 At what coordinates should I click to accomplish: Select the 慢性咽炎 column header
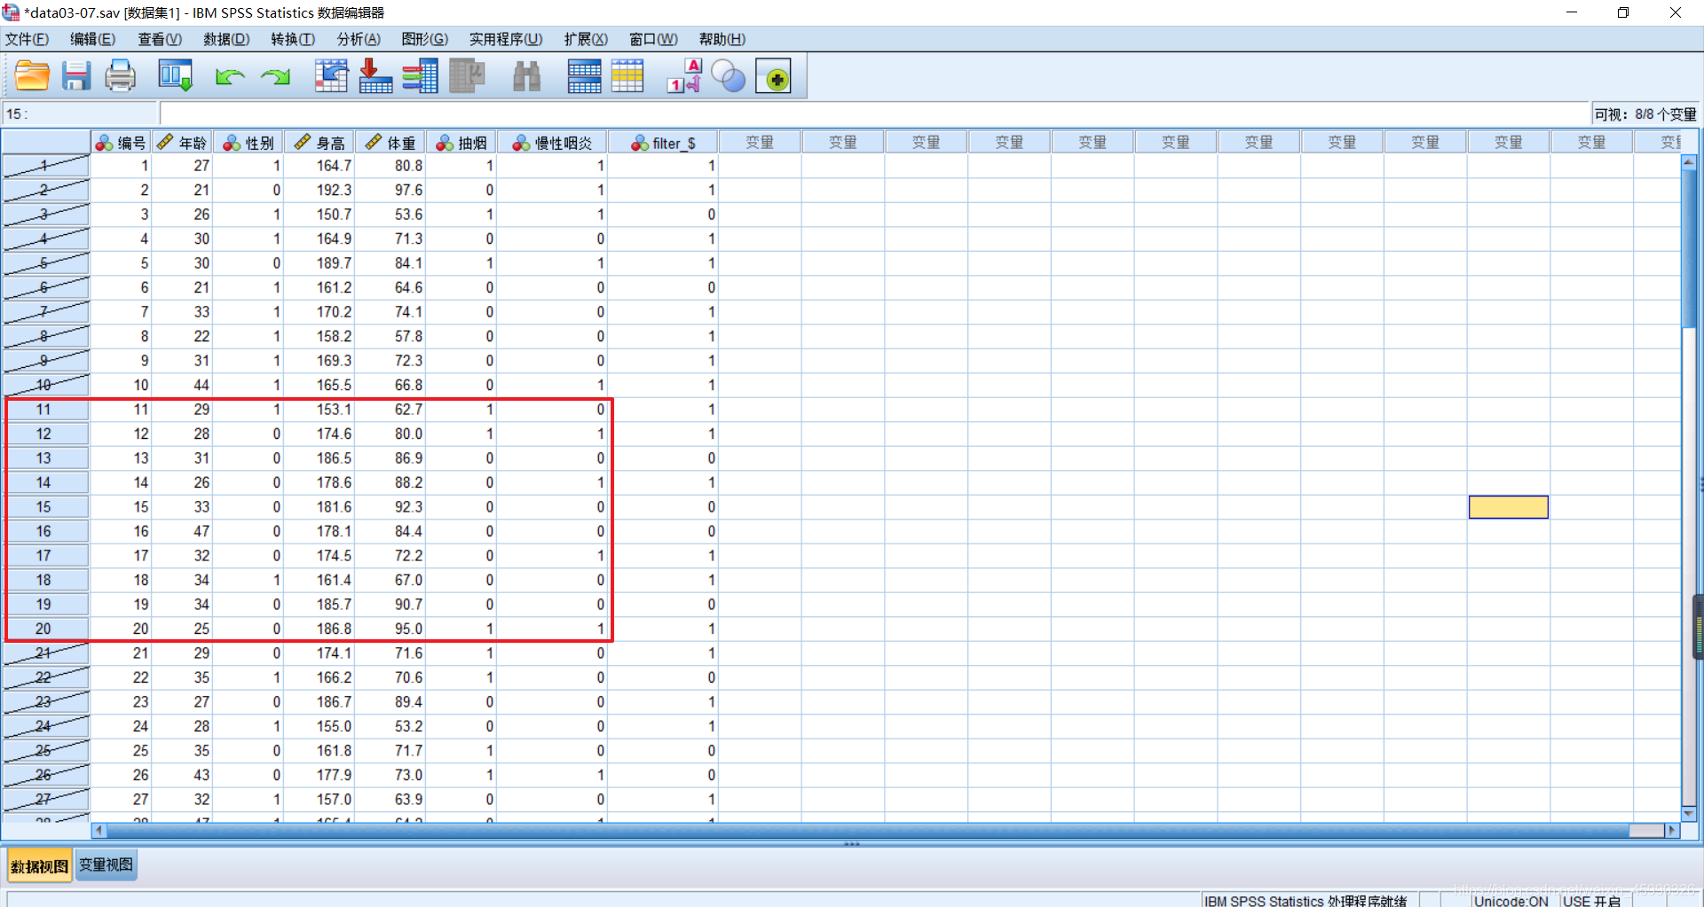[552, 143]
